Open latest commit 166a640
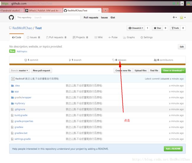Viewport: 192px width, 163px height. coord(165,79)
